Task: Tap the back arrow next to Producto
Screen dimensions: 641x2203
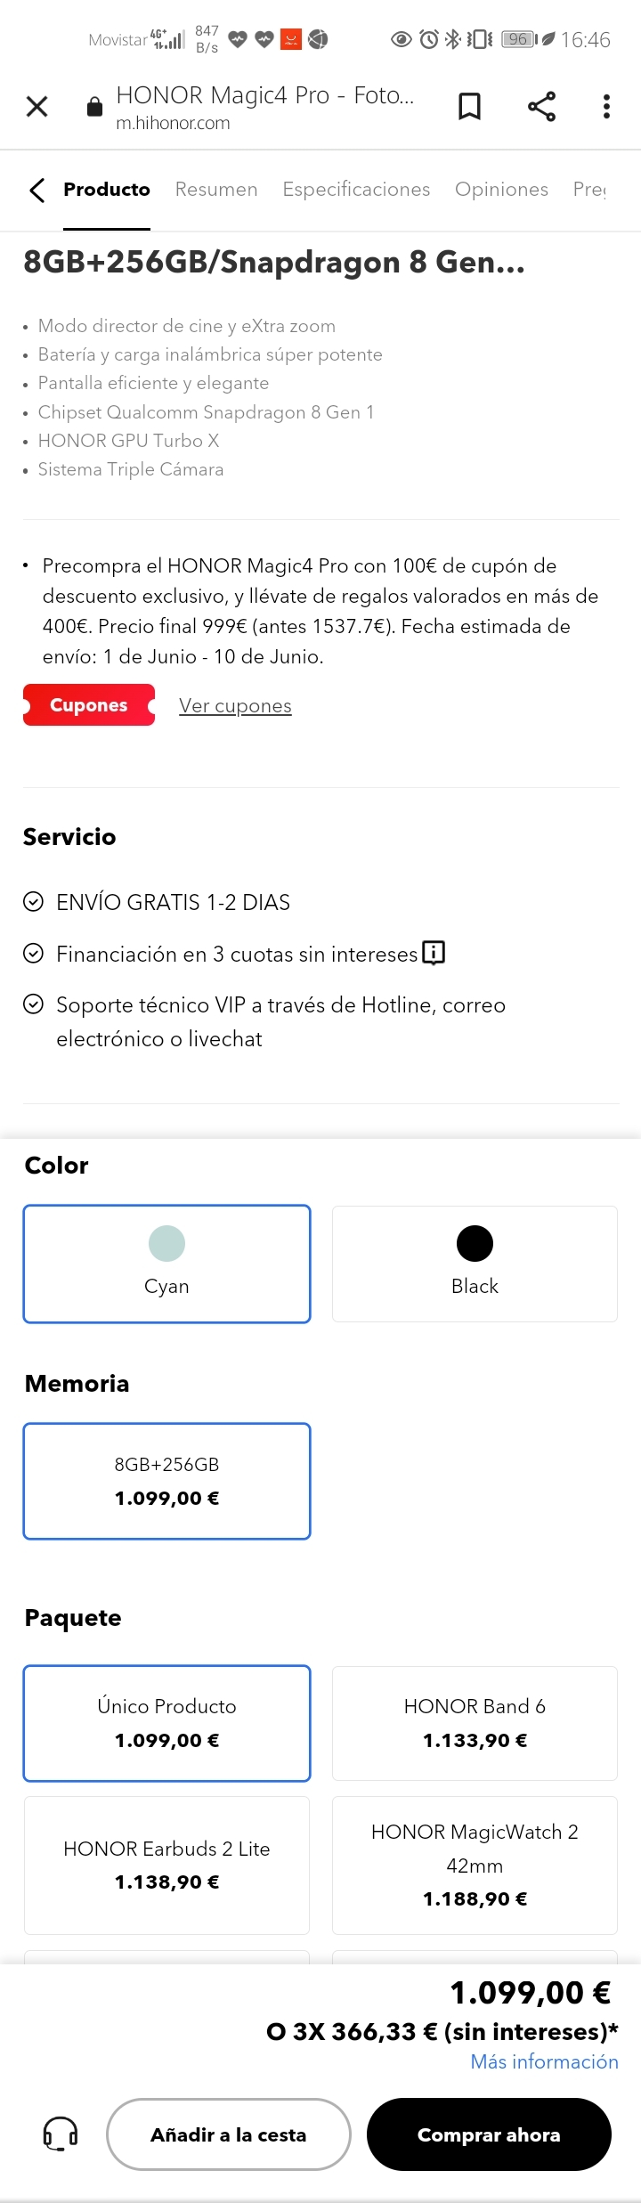Action: coord(37,190)
